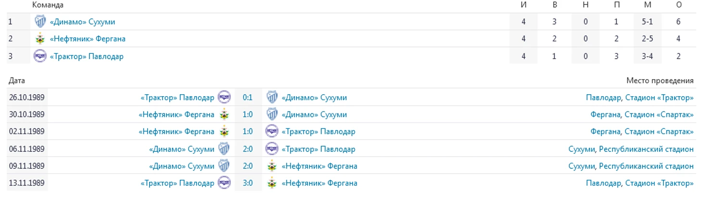Open Сухуми, Республиканский стадион venue for 06.11.1989

(x=631, y=149)
